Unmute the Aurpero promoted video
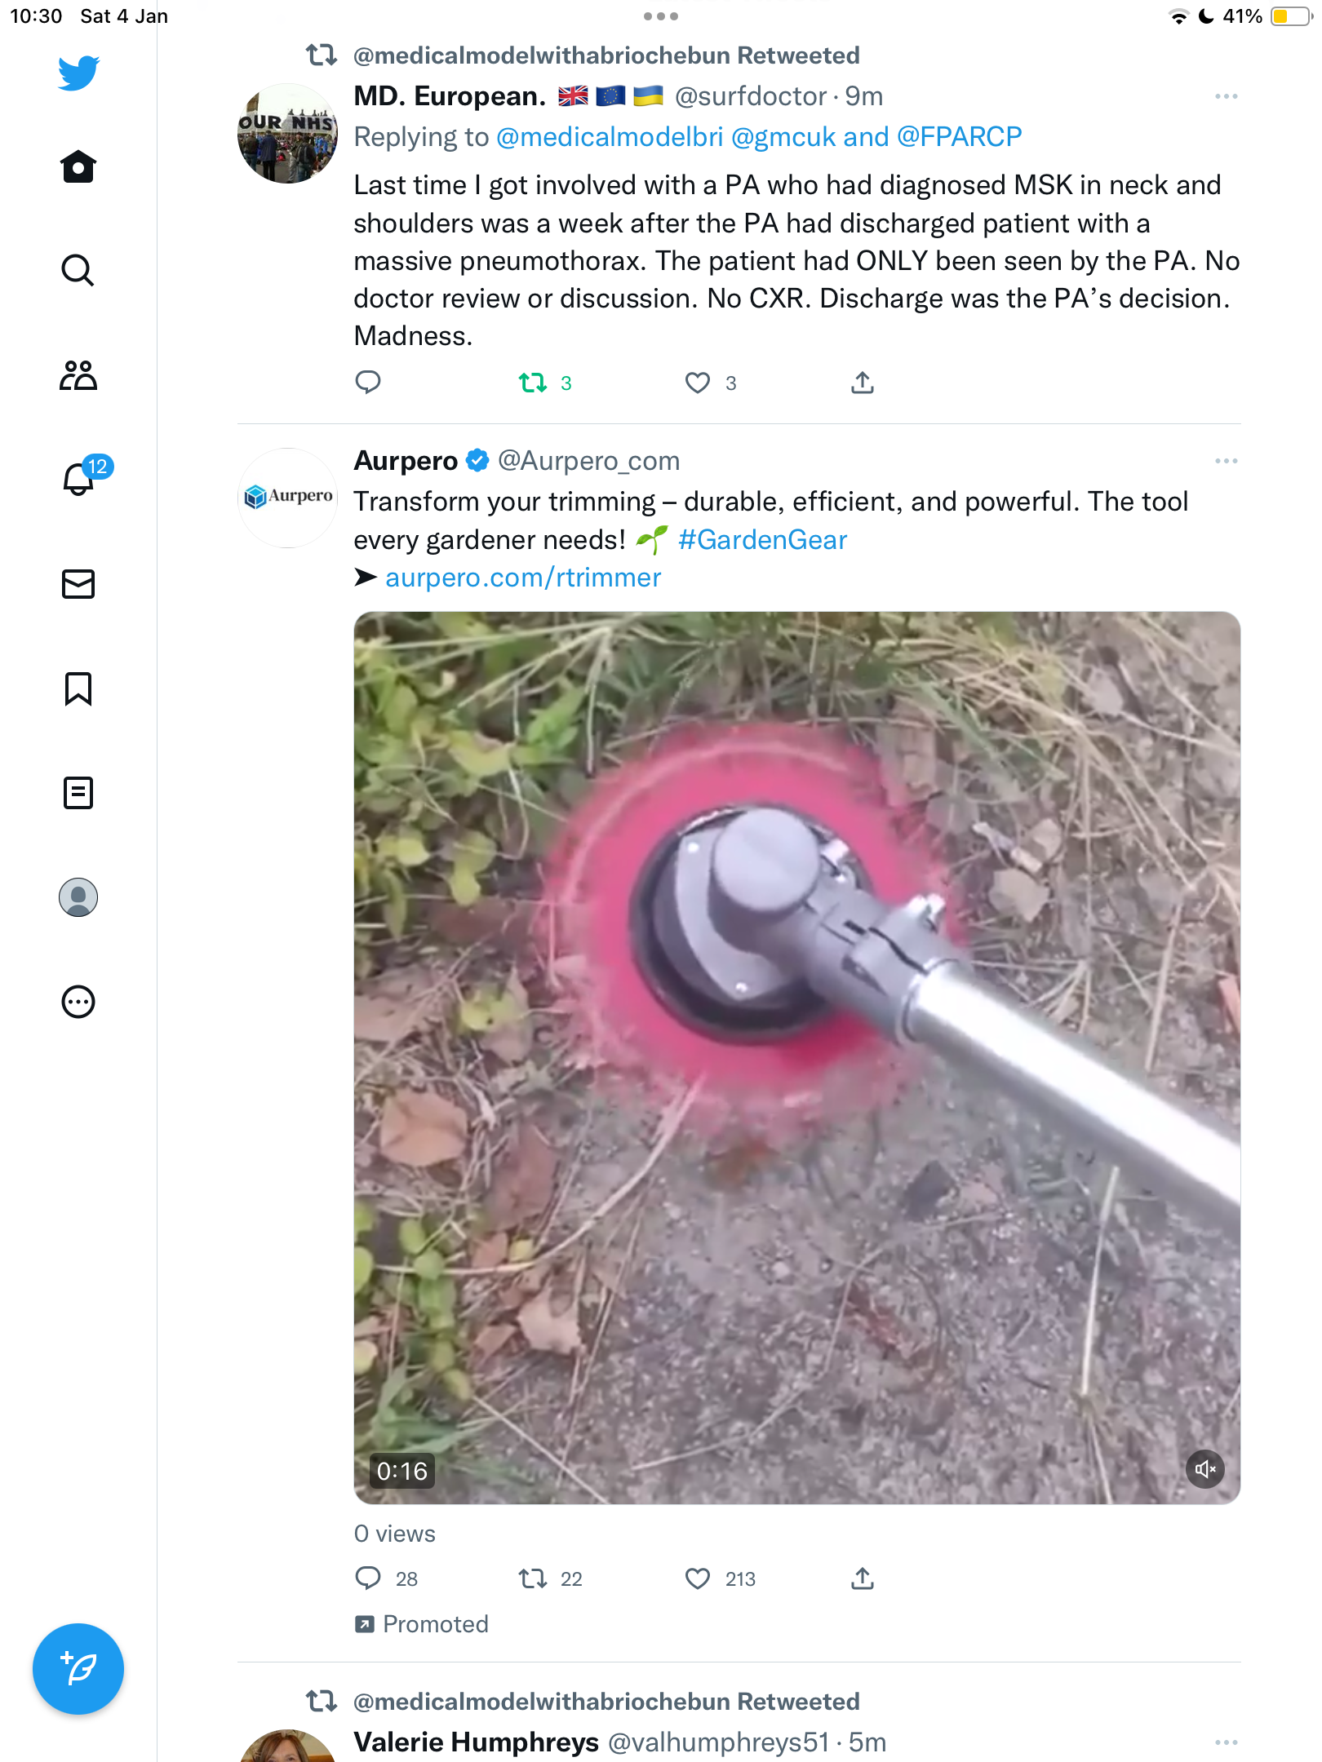This screenshot has height=1762, width=1322. click(x=1205, y=1469)
